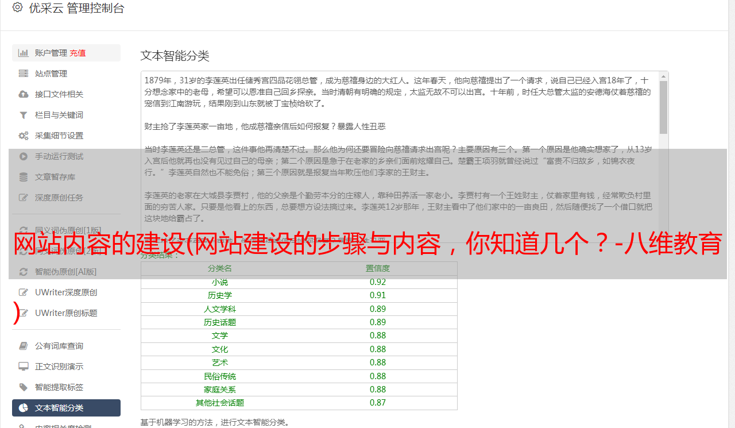Select the 0.91 confidence value

pos(378,295)
